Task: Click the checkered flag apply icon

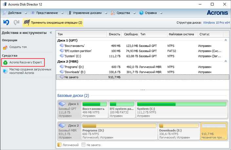Action: coord(27,23)
